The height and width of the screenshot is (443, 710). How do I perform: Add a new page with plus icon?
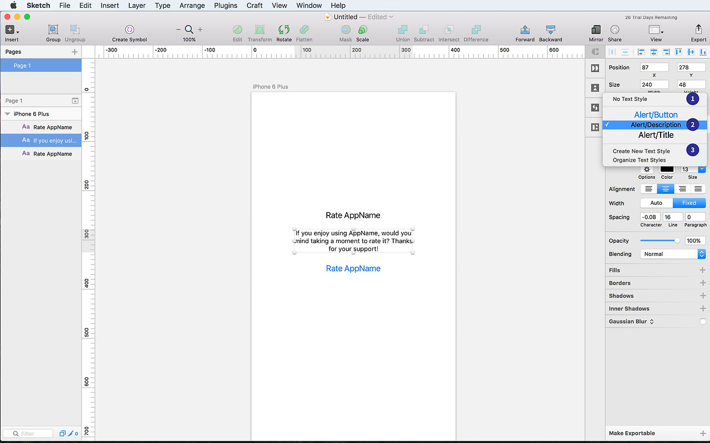(x=75, y=52)
